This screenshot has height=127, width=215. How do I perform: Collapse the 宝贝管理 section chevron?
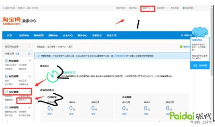[x=29, y=92]
